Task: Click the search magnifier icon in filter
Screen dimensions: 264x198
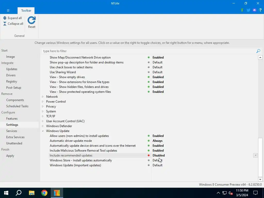Action: (x=258, y=51)
